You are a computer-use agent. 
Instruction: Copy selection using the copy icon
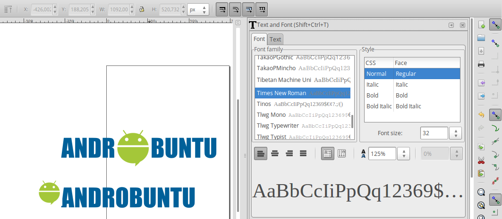(x=481, y=147)
